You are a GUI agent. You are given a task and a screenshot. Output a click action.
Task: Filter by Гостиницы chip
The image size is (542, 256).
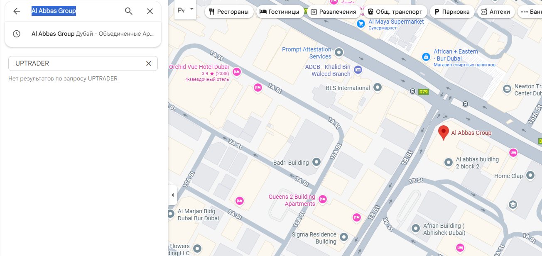click(x=279, y=12)
